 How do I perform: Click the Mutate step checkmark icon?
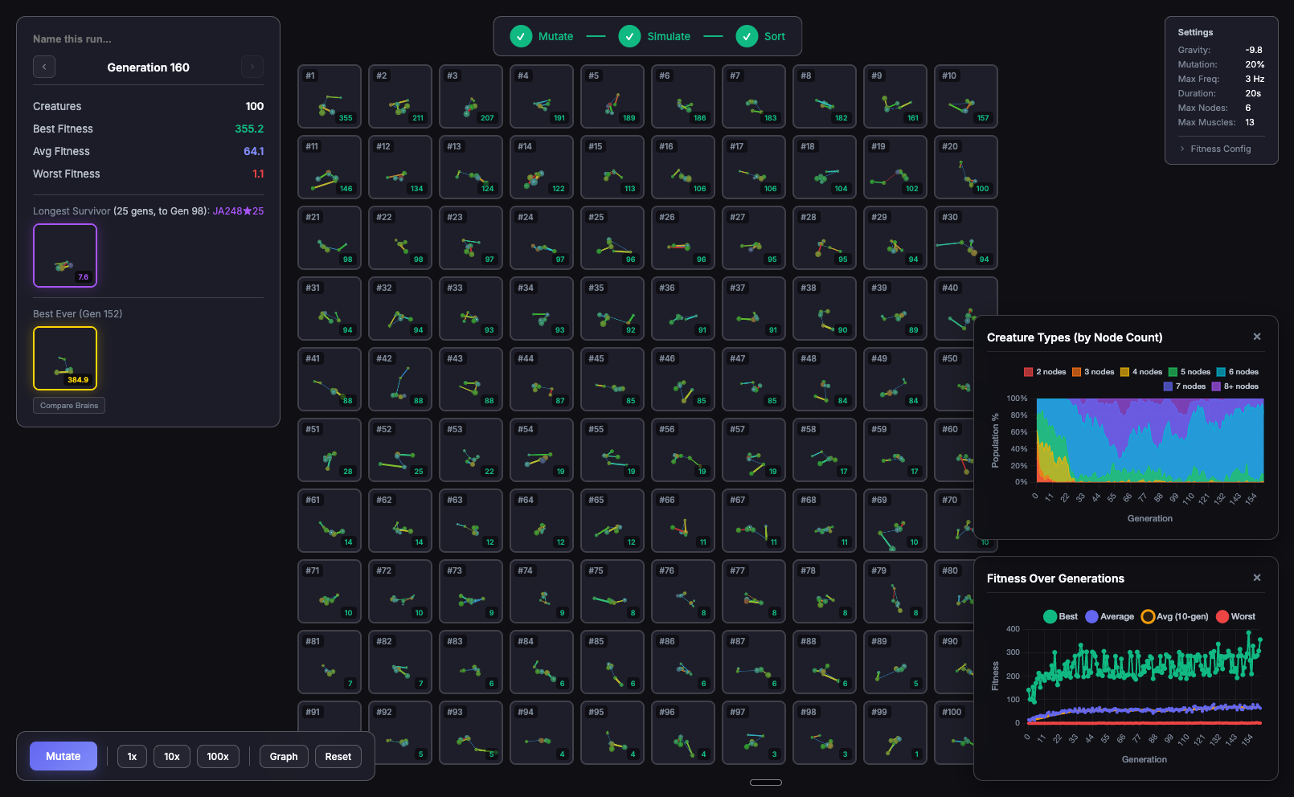521,36
